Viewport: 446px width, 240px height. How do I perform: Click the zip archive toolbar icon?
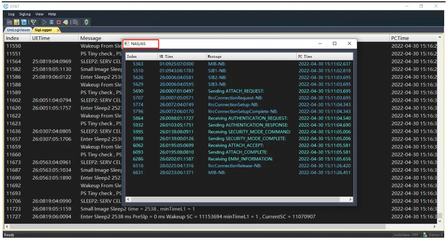tap(16, 22)
